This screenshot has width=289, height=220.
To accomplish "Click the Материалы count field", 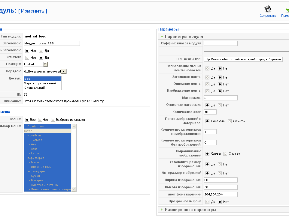I will (221, 98).
